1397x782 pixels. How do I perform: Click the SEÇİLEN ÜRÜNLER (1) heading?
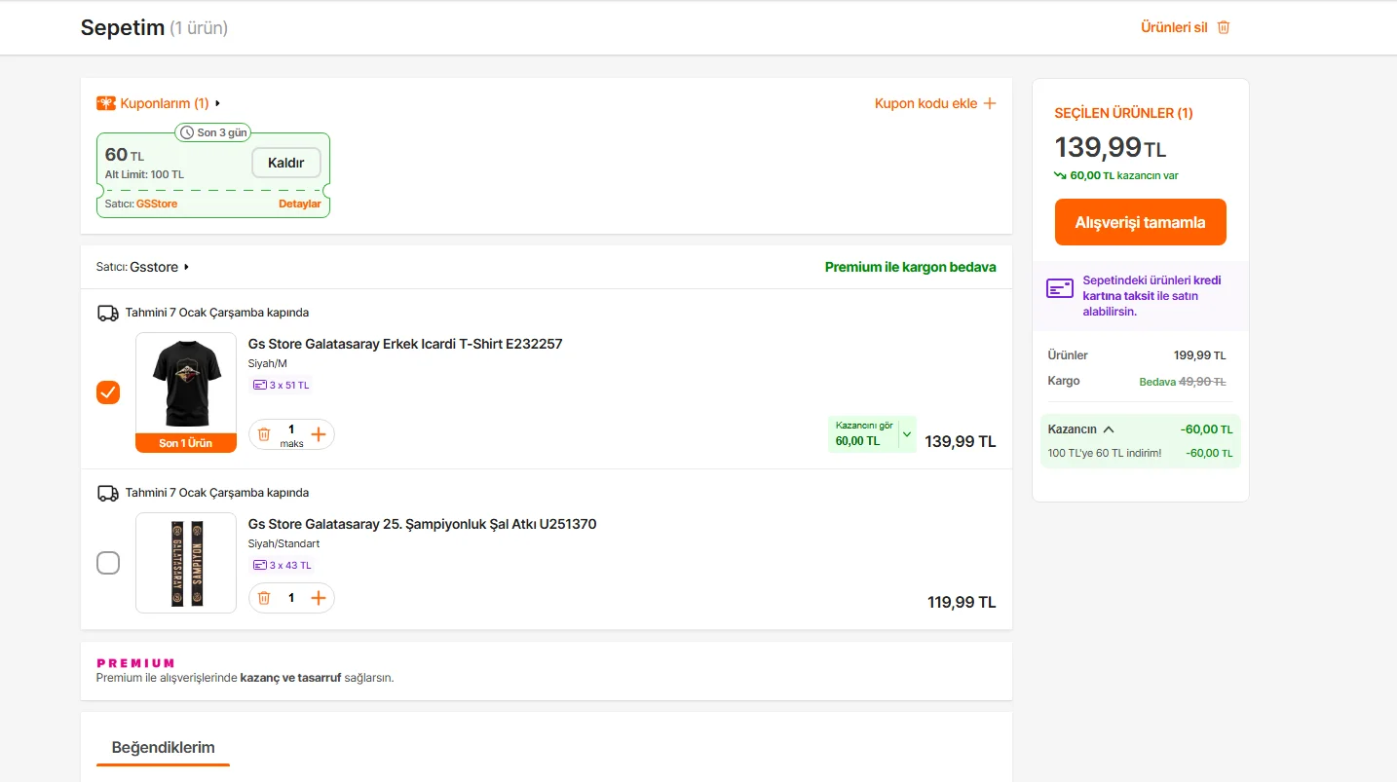[x=1124, y=113]
